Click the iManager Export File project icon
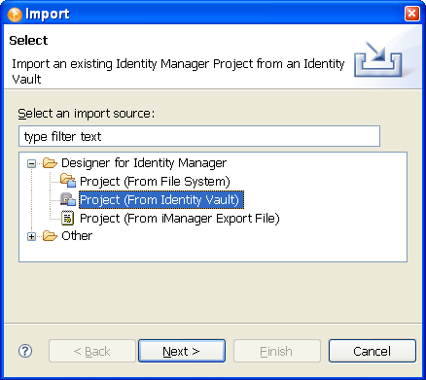426x380 pixels. 68,218
